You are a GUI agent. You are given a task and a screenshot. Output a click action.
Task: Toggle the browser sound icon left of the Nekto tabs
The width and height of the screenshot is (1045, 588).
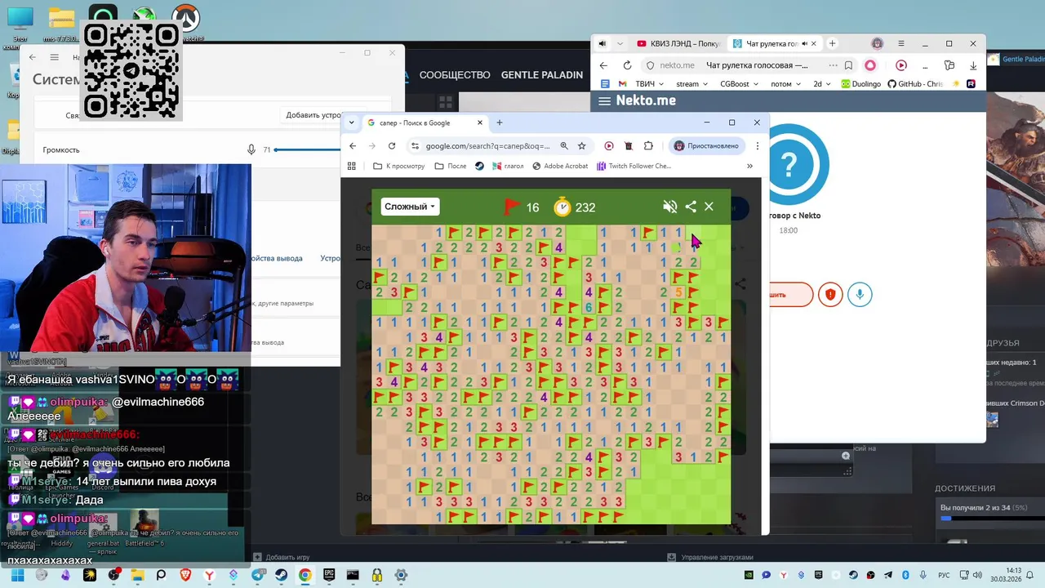pyautogui.click(x=603, y=43)
